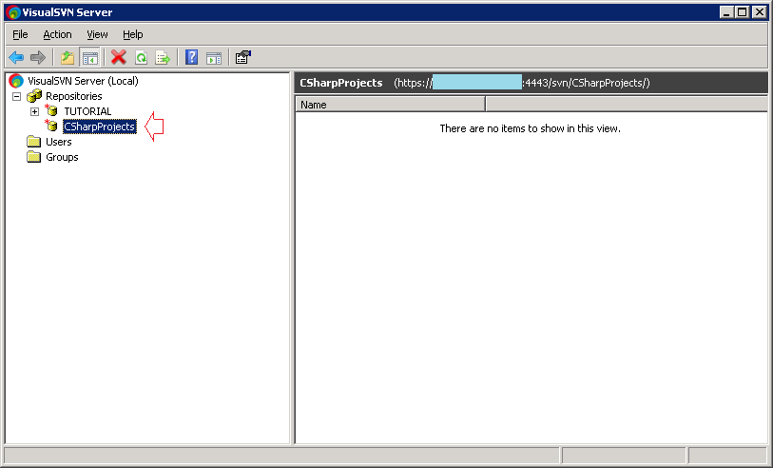Close the VisualSVN Server window
The width and height of the screenshot is (773, 468).
[759, 12]
